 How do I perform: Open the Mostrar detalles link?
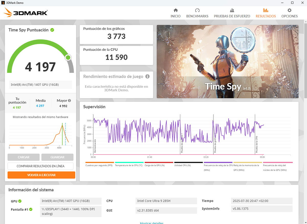(x=152, y=223)
